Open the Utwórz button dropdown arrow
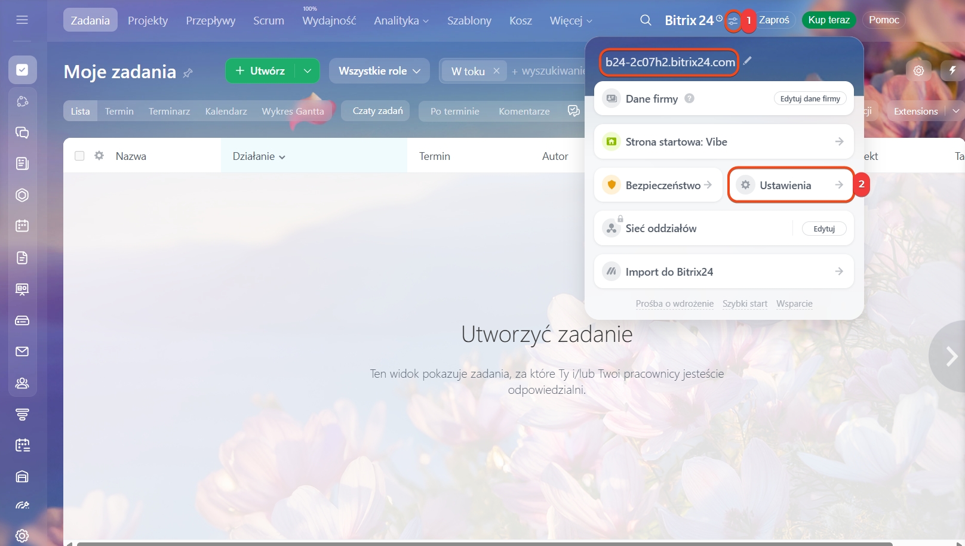Viewport: 965px width, 546px height. pyautogui.click(x=308, y=70)
